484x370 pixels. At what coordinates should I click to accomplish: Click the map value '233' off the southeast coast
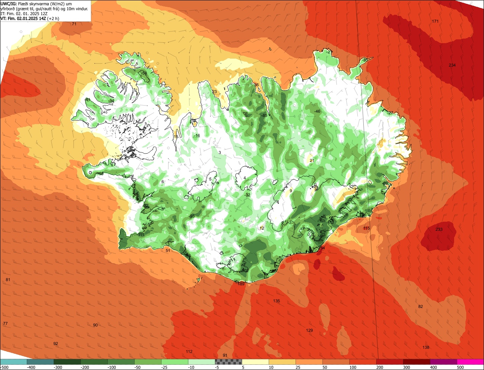click(439, 229)
